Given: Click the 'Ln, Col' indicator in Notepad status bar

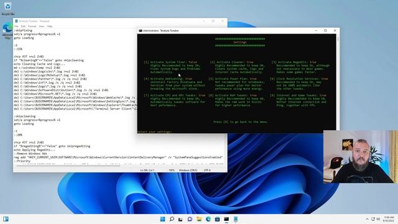Looking at the screenshot, I should tap(147, 170).
